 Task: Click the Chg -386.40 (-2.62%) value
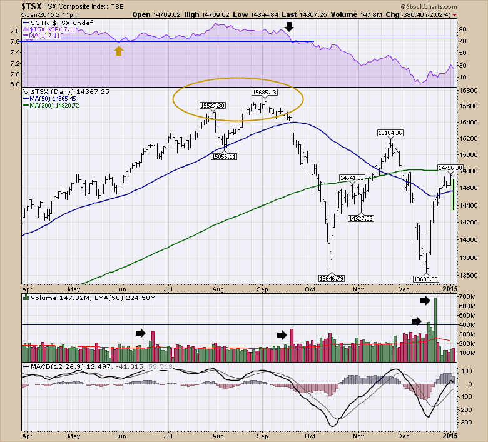point(418,14)
